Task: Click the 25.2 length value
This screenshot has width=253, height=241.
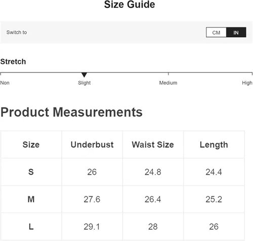Action: [x=214, y=199]
